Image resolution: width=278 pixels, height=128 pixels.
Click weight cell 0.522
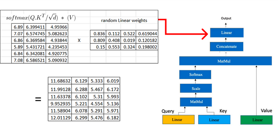pyautogui.click(x=128, y=33)
